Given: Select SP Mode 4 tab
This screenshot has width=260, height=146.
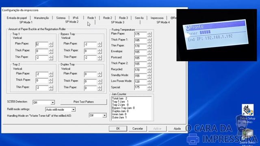Looking at the screenshot, I should point(163,22).
